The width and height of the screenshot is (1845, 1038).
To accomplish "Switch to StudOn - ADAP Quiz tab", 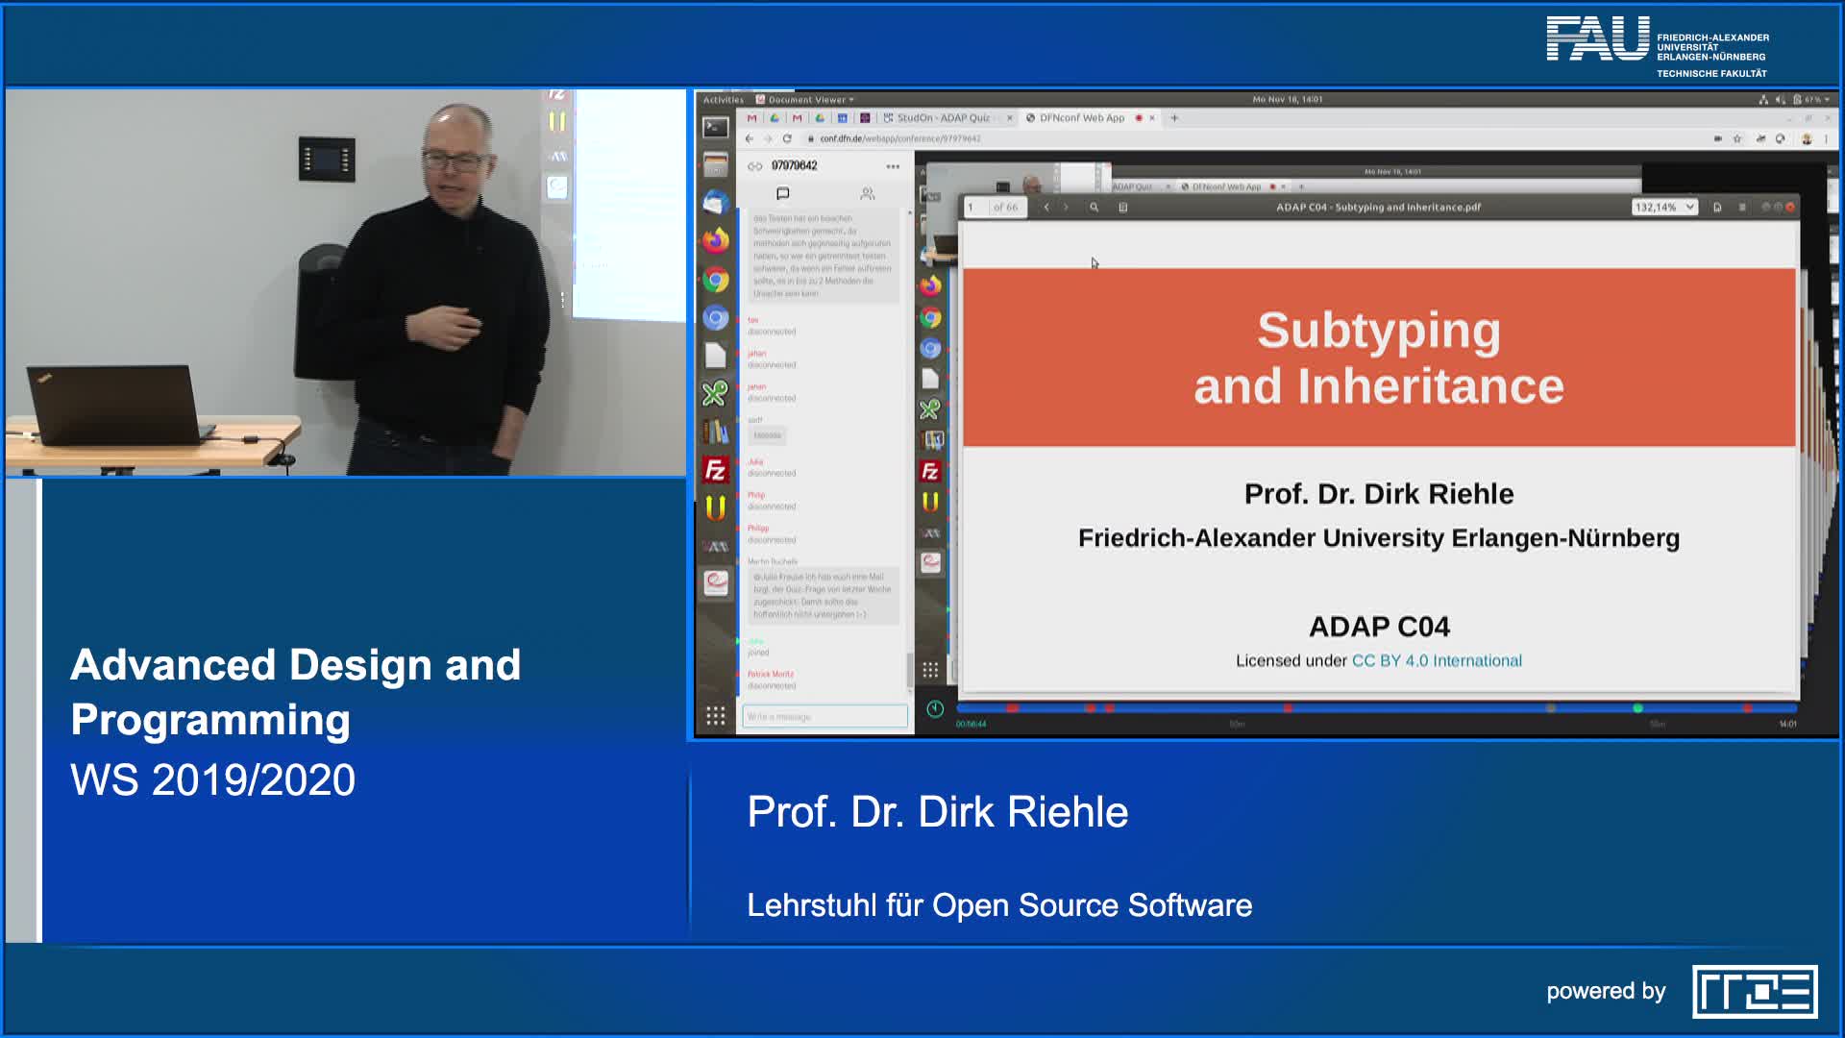I will [x=942, y=118].
